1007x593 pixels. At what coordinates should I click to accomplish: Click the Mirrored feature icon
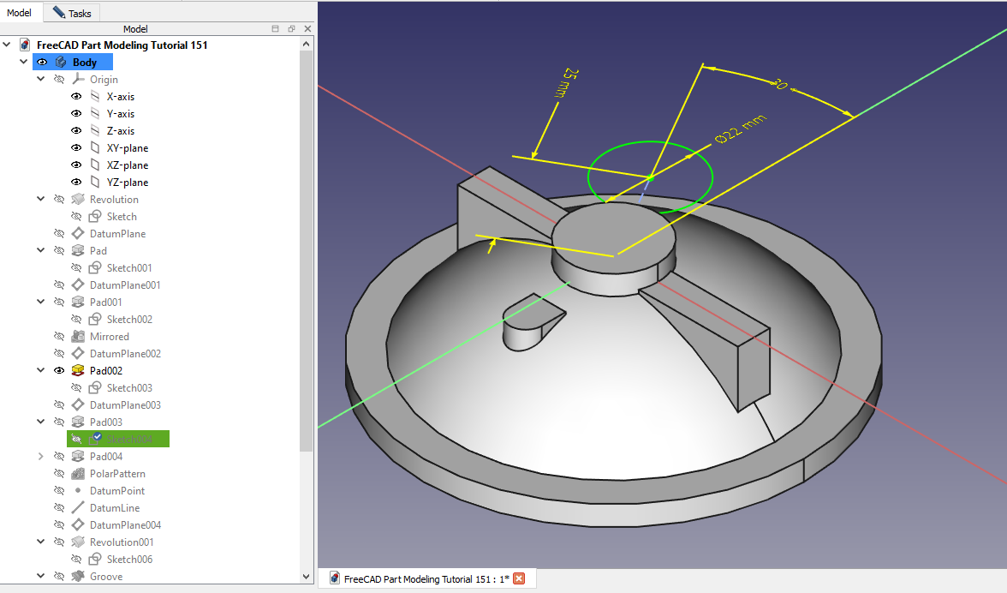(78, 337)
